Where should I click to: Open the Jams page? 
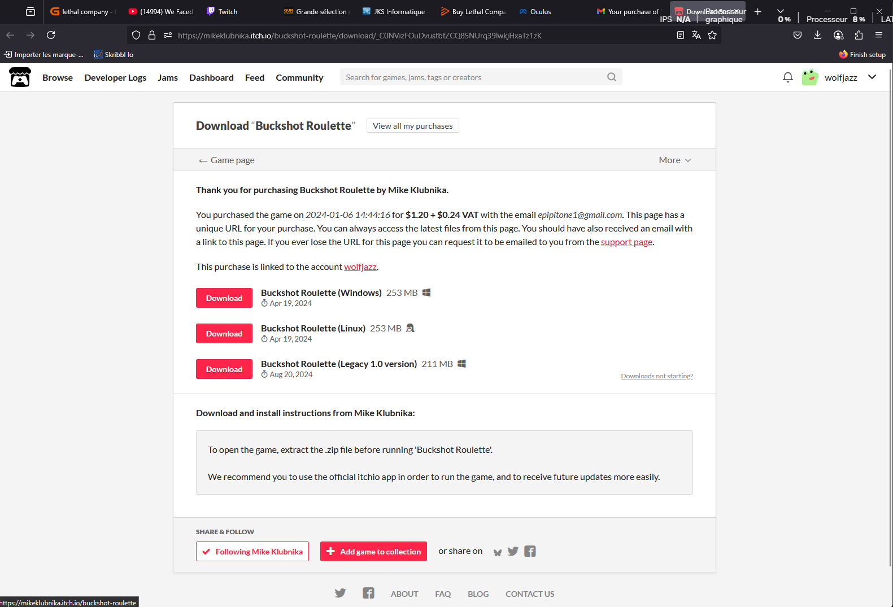(168, 78)
